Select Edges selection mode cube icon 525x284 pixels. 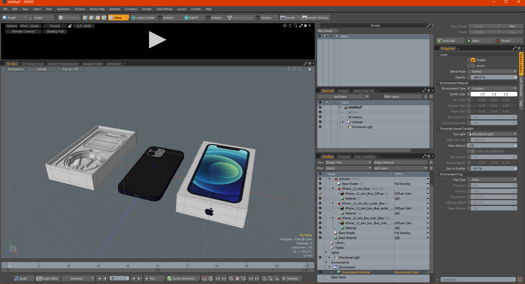[x=91, y=18]
